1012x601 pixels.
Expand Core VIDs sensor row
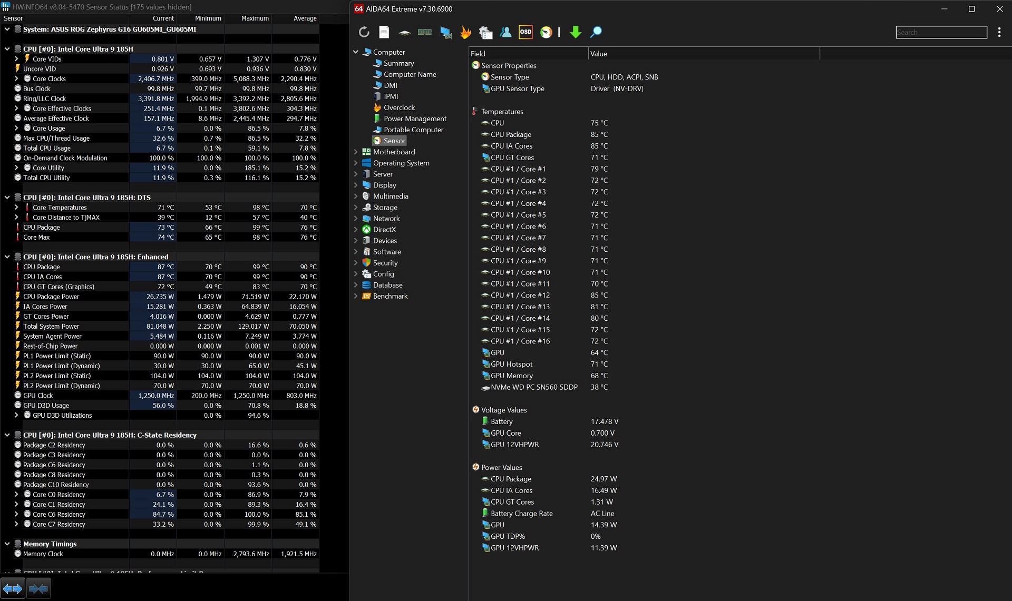(x=16, y=59)
